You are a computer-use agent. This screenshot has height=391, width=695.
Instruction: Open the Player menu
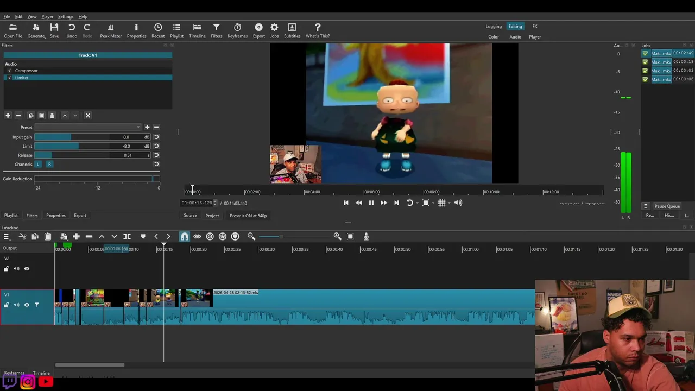point(47,17)
